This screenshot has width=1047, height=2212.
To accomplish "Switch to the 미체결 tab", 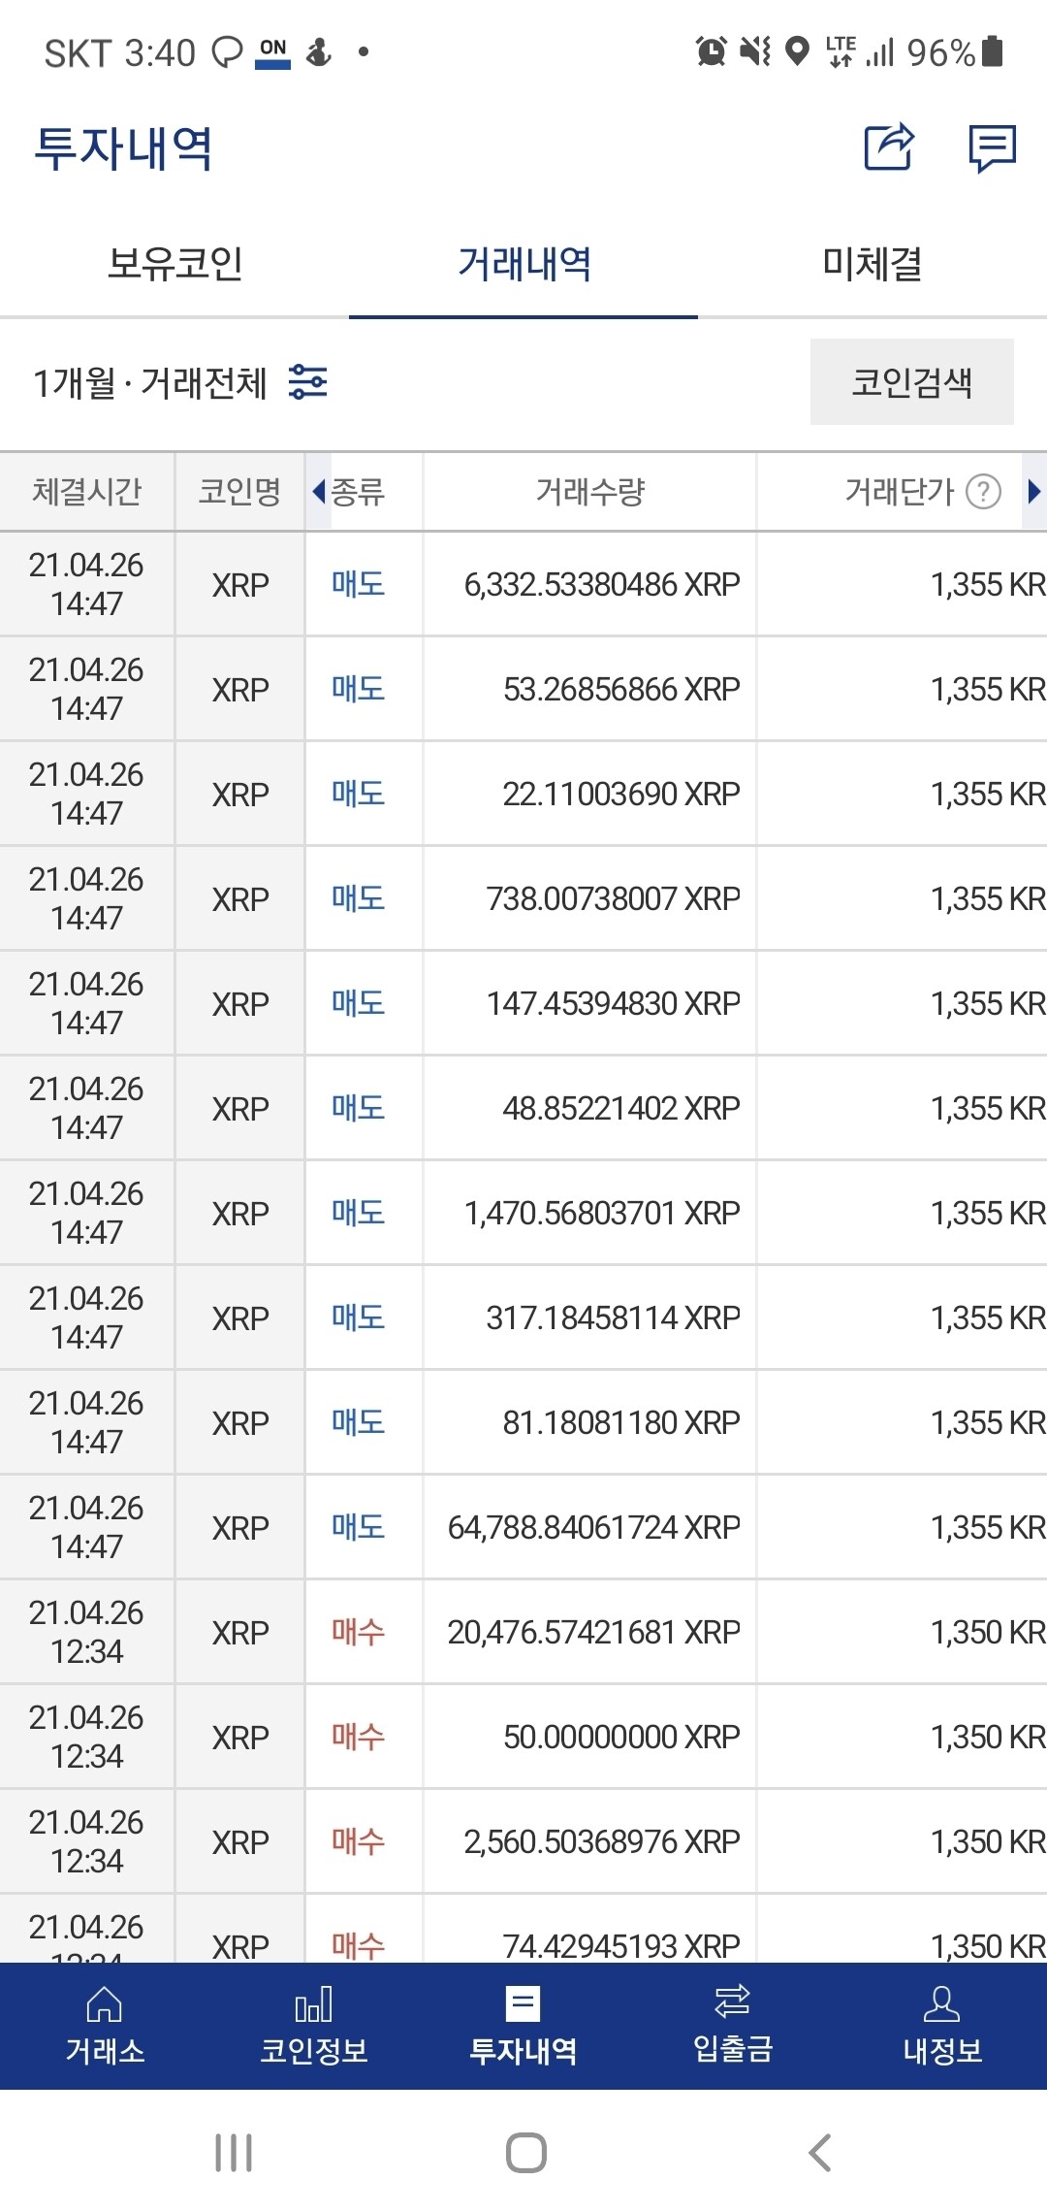I will [872, 264].
